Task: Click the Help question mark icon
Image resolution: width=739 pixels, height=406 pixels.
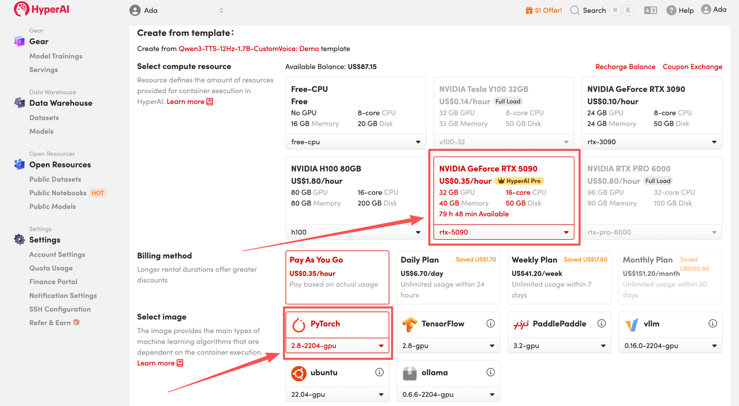Action: 671,10
